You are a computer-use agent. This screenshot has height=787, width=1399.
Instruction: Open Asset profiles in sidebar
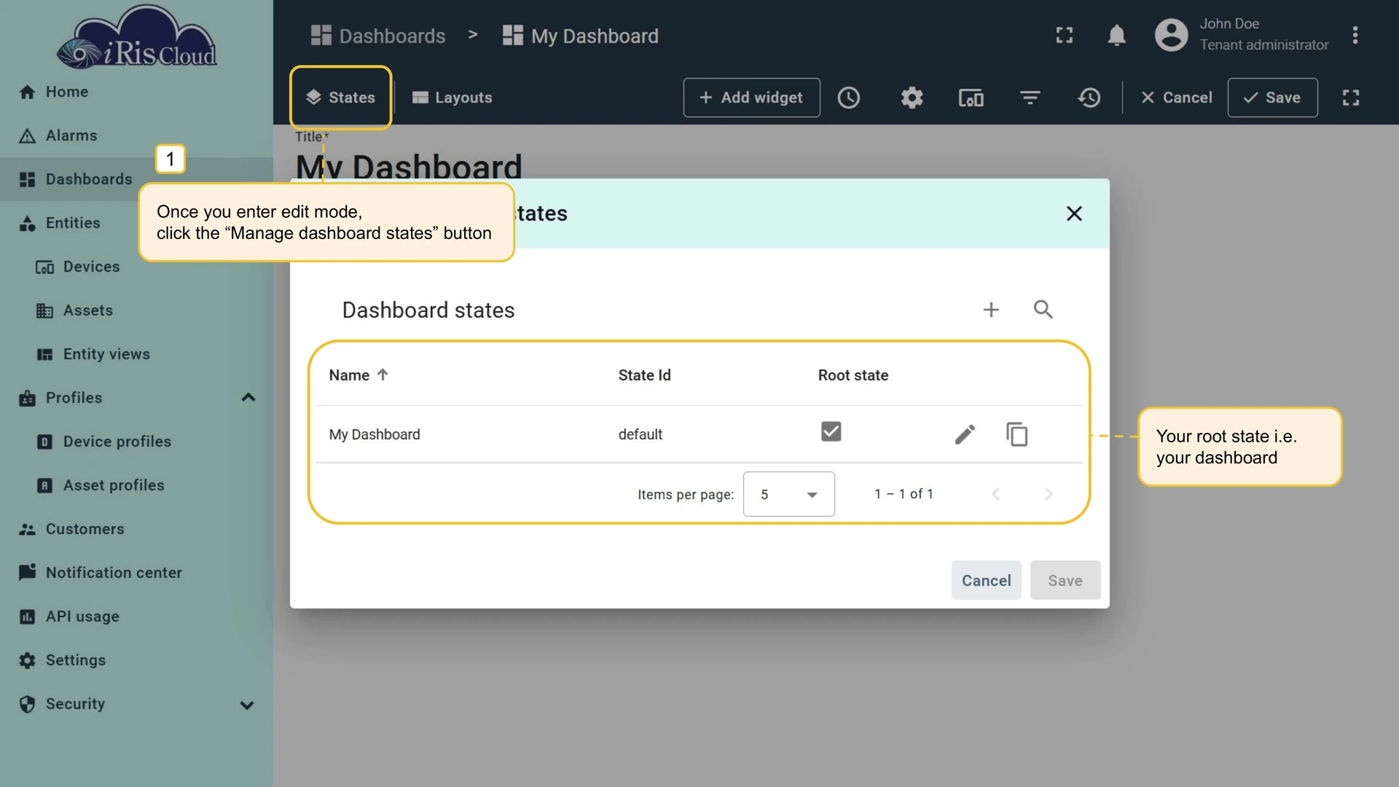point(136,485)
